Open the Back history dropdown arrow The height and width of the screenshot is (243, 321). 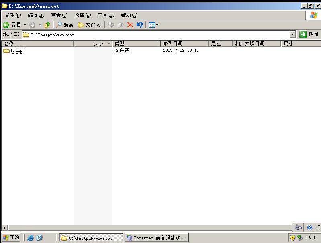(25, 25)
